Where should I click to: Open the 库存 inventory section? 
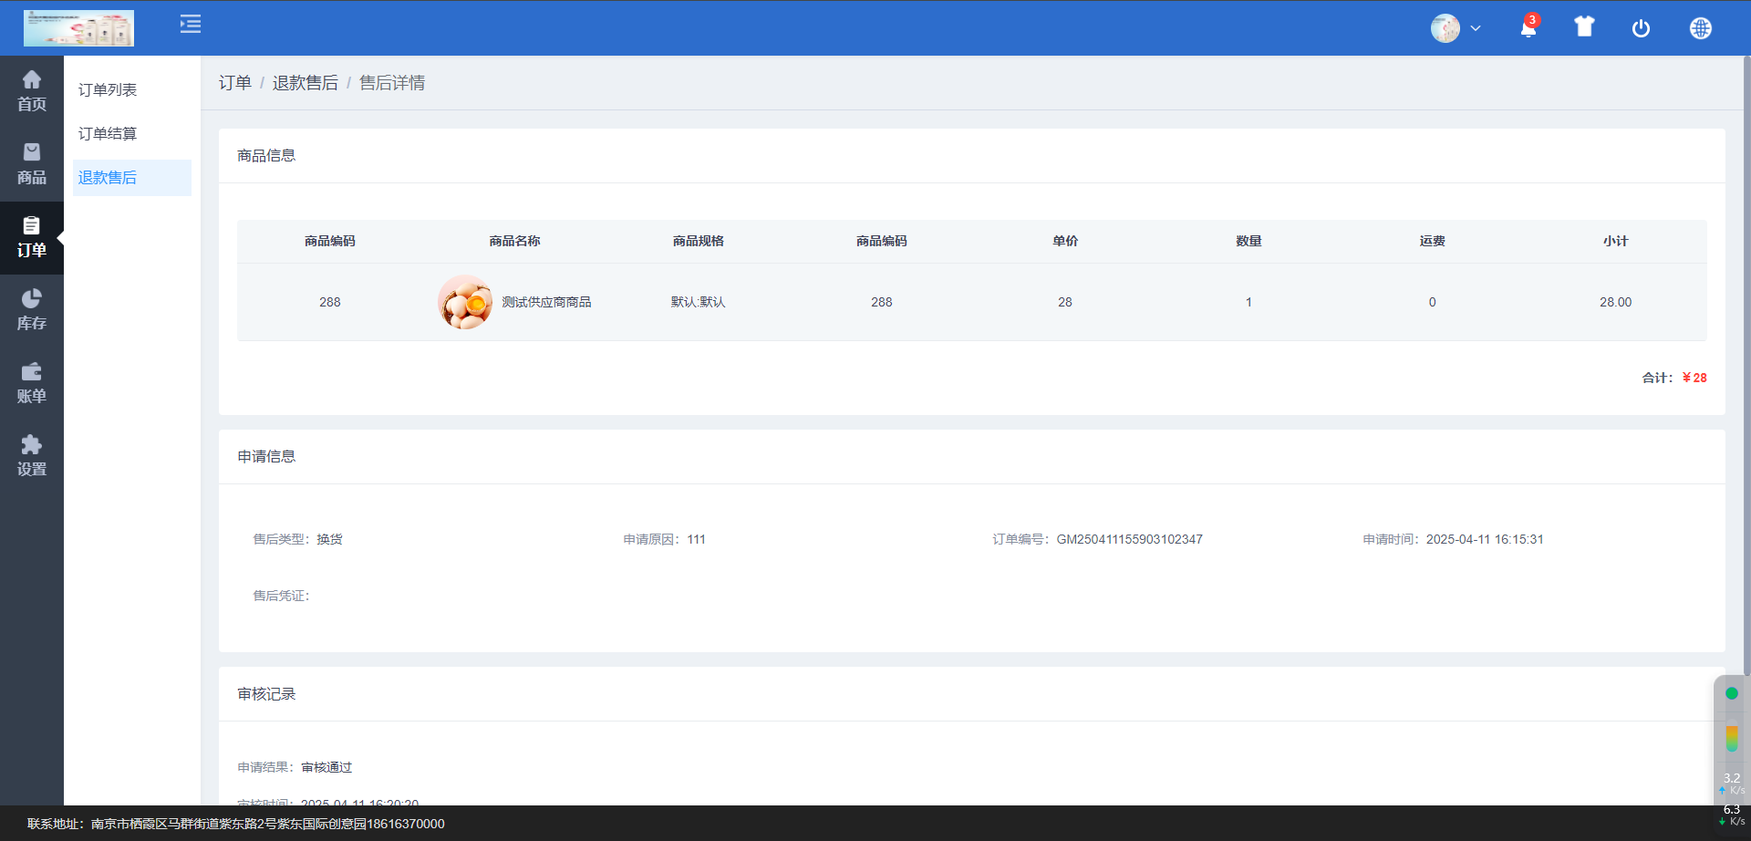[x=32, y=310]
